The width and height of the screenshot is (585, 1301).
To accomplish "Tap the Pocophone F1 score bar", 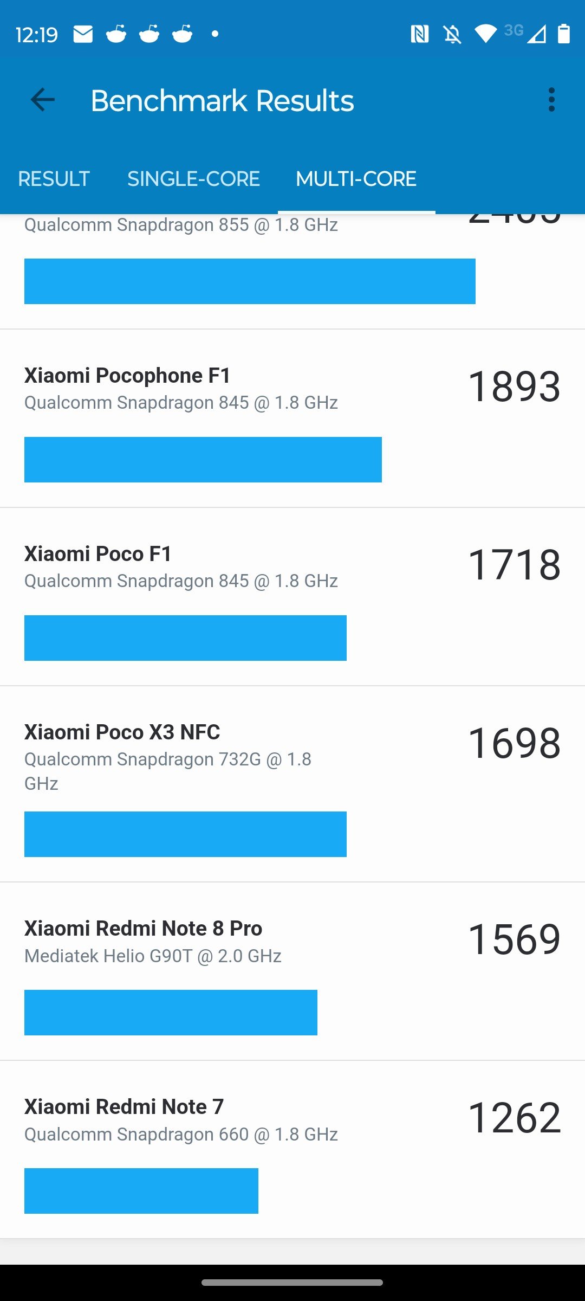I will click(203, 460).
